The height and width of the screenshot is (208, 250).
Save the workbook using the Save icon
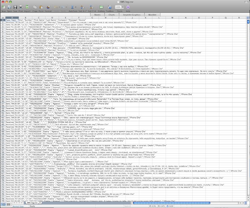[x=15, y=7]
